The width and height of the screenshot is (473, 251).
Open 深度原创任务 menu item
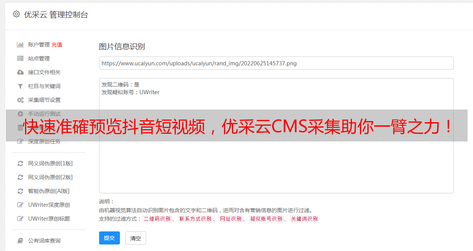[44, 141]
